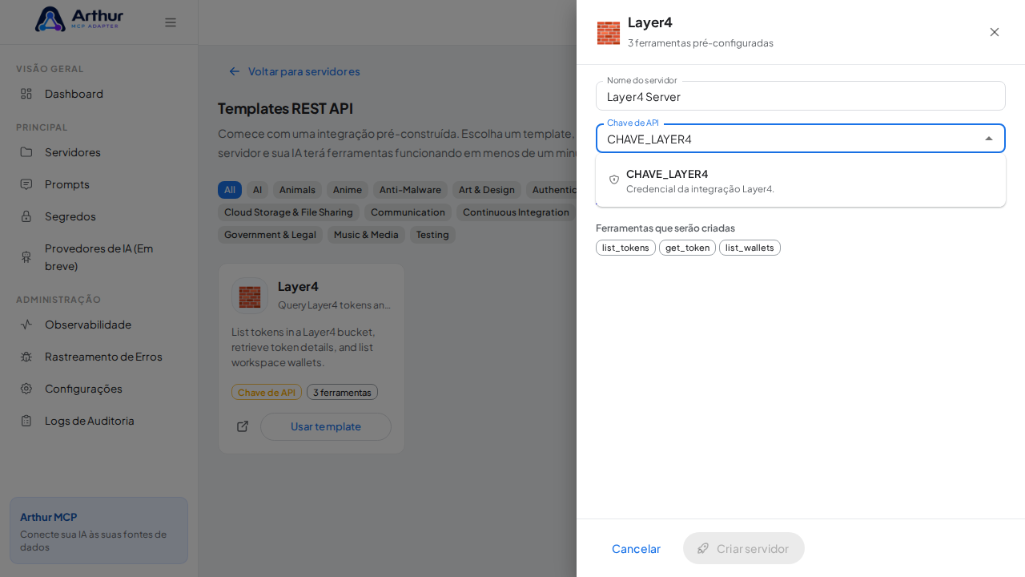This screenshot has width=1025, height=577.
Task: Click the Prompts message icon
Action: (26, 184)
